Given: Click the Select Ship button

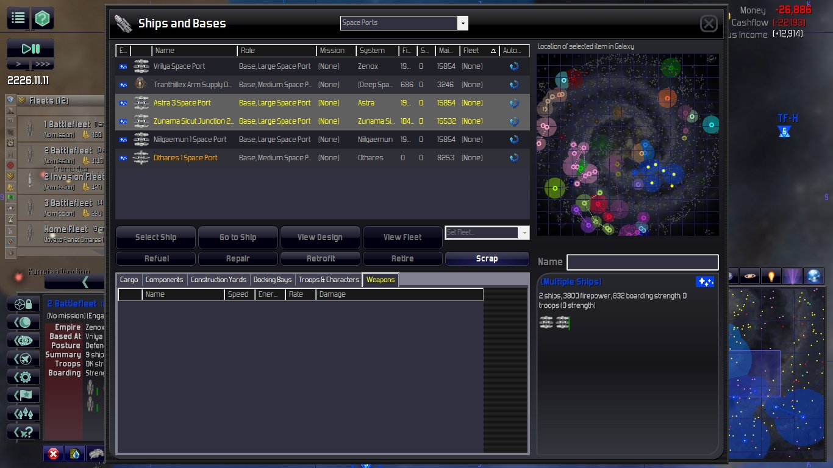Looking at the screenshot, I should coord(156,237).
